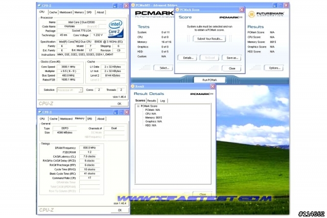Close the Result window with X

[213, 86]
